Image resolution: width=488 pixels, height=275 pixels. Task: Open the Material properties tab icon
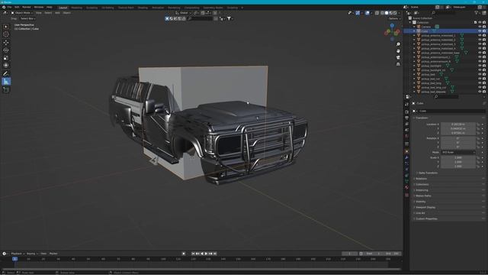point(406,187)
